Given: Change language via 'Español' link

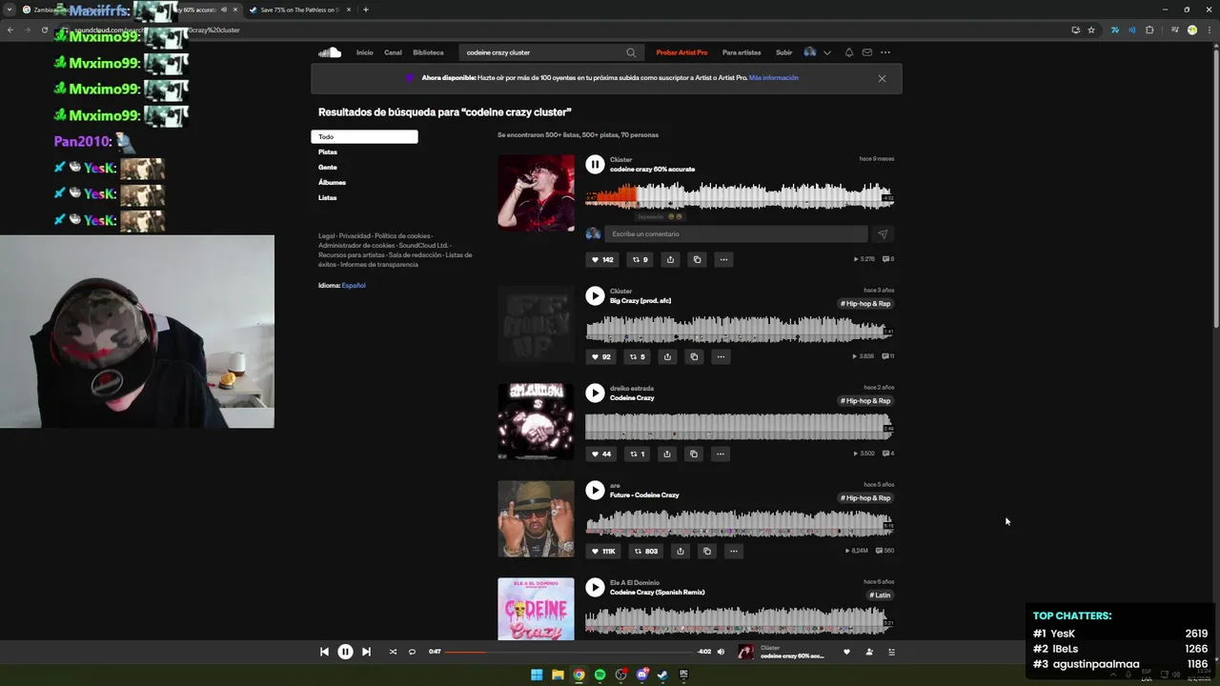Looking at the screenshot, I should coord(354,285).
